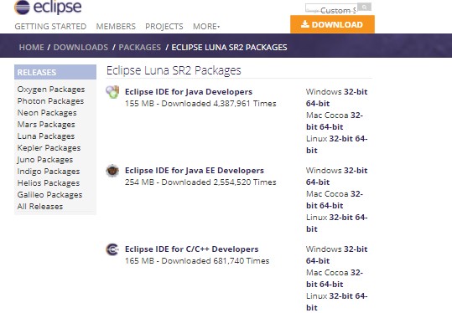
Task: Open Eclipse IDE for Java Developers title
Action: 189,92
